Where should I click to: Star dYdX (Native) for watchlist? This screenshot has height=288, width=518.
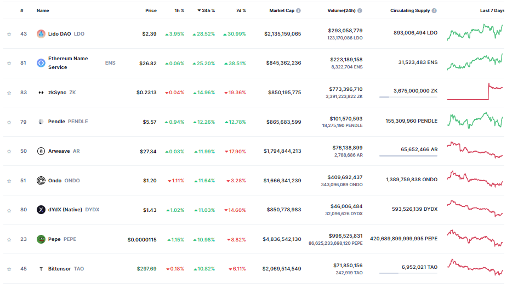coord(9,210)
